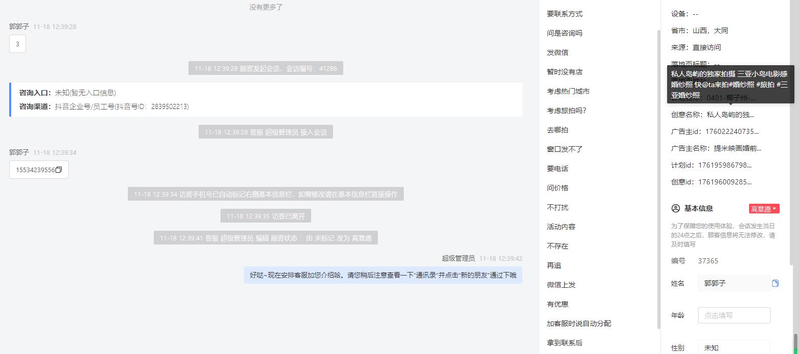Choose the 暂时没有店 quick reply
799x354 pixels.
pyautogui.click(x=565, y=72)
